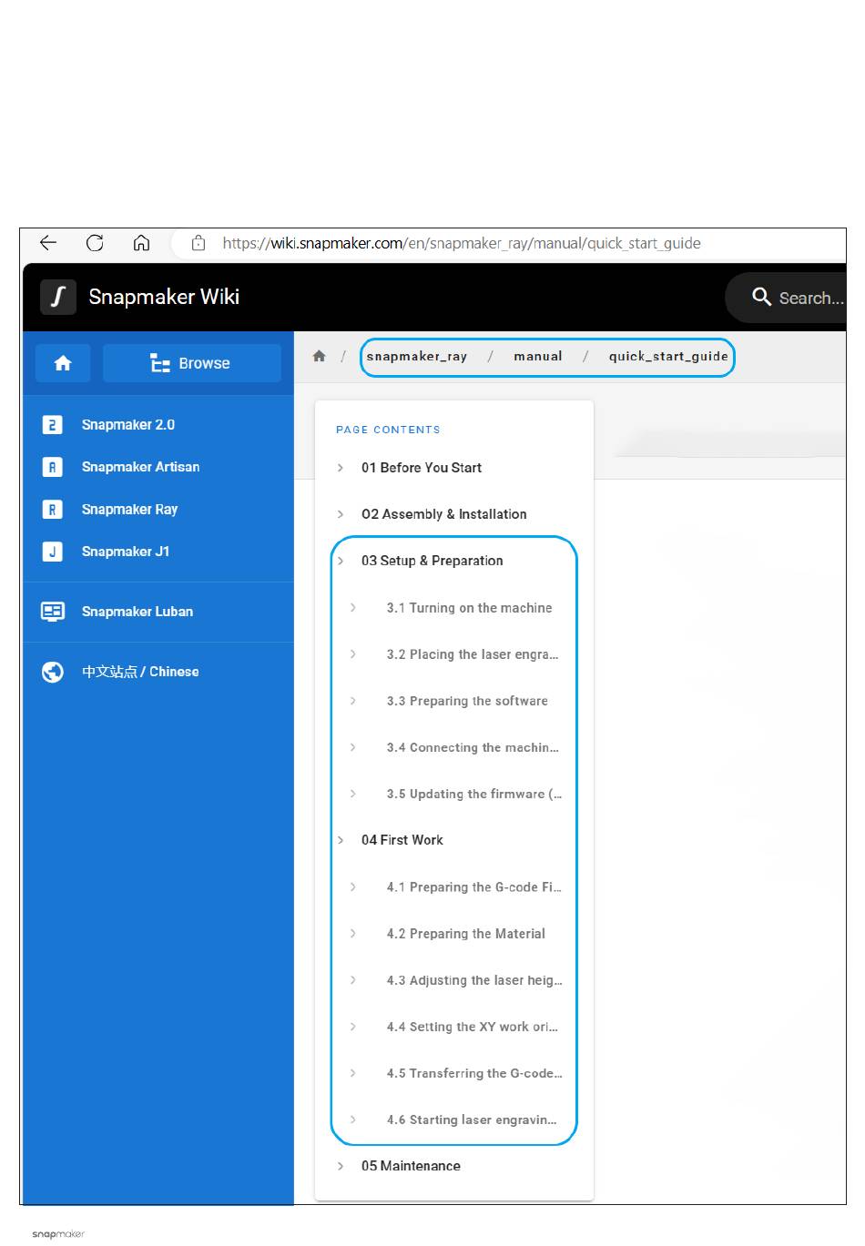Go back using the browser back arrow
This screenshot has height=1246, width=865.
pos(48,243)
